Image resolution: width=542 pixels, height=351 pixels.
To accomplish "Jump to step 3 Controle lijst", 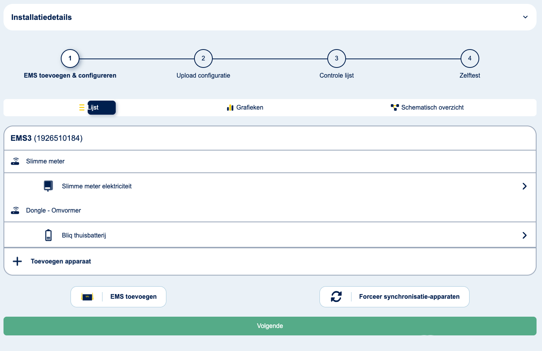I will pos(337,58).
